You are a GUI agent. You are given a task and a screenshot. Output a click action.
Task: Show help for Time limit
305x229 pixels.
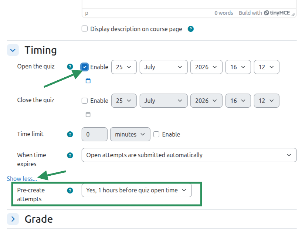[70, 134]
